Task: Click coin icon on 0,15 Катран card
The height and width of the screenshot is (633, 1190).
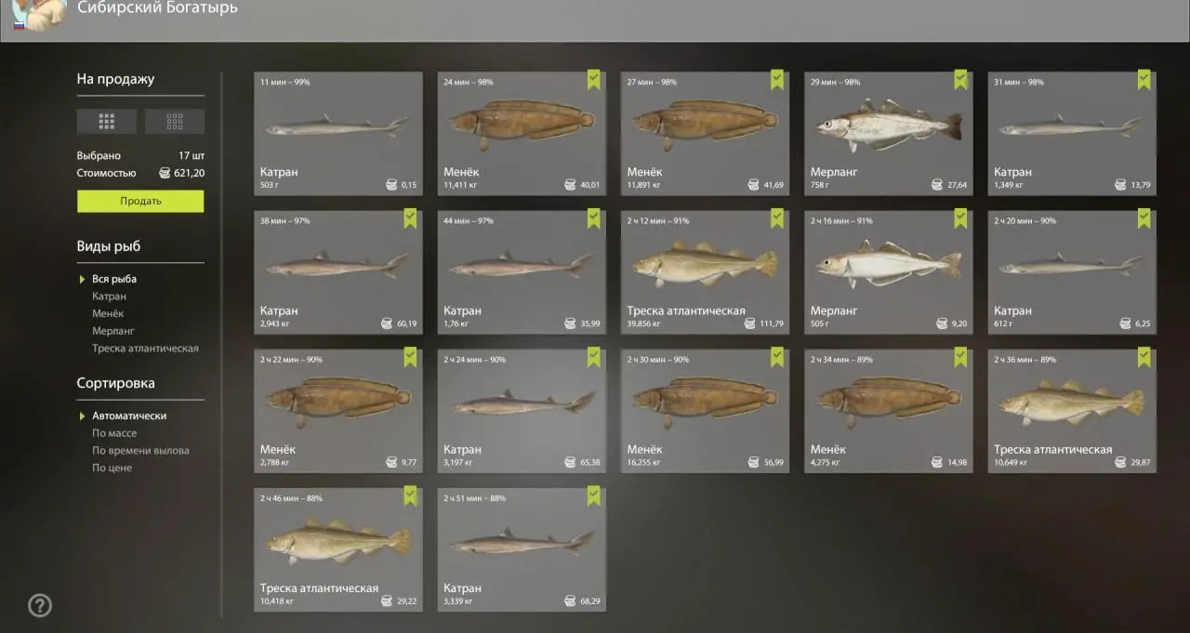Action: pyautogui.click(x=391, y=185)
